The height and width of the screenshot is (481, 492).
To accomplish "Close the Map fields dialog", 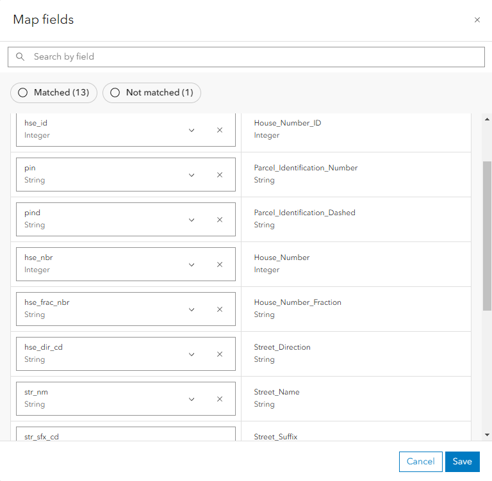I will click(x=477, y=20).
